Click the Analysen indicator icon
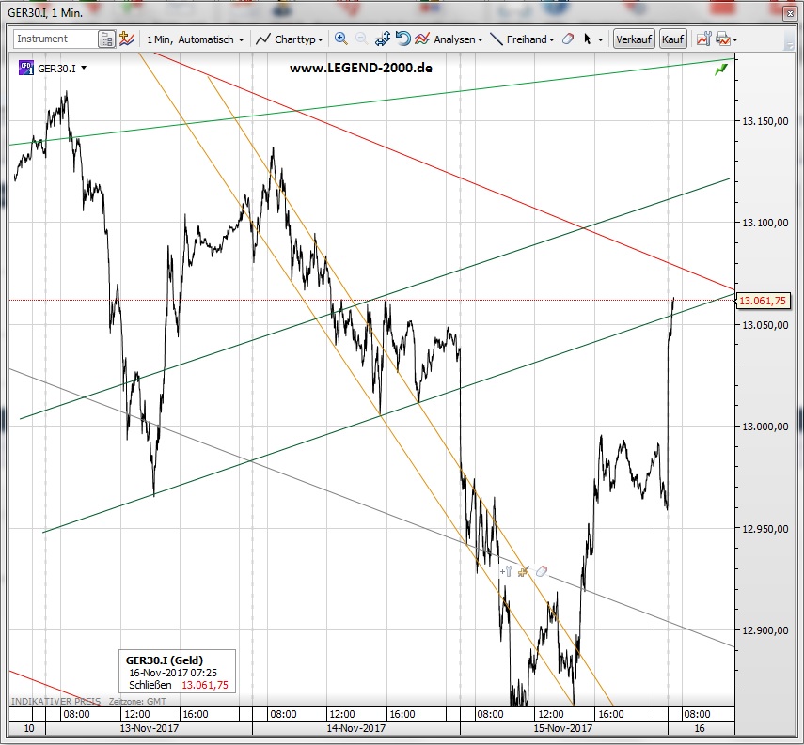The width and height of the screenshot is (804, 745). 422,39
